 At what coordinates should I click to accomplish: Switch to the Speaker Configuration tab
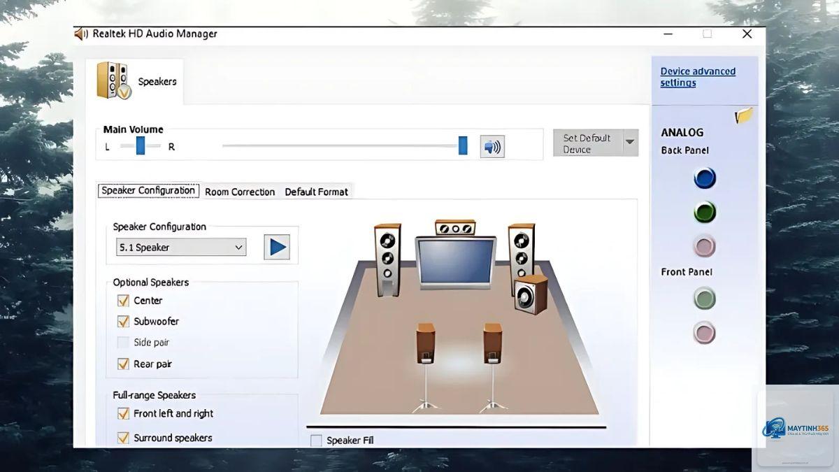click(148, 191)
